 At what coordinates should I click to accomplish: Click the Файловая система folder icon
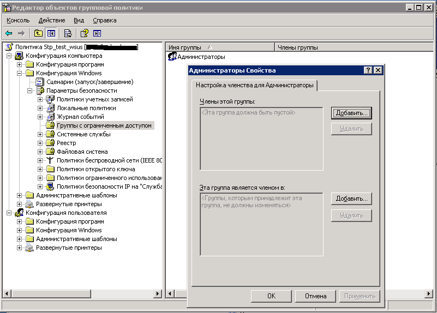click(50, 152)
